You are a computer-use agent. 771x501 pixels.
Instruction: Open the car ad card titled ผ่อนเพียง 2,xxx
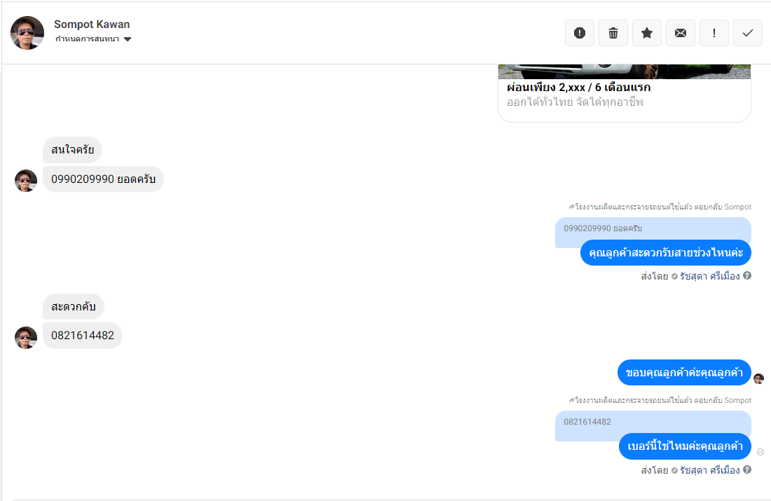[x=625, y=93]
